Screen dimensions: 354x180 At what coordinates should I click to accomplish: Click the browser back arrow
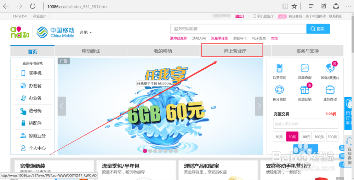tap(6, 6)
